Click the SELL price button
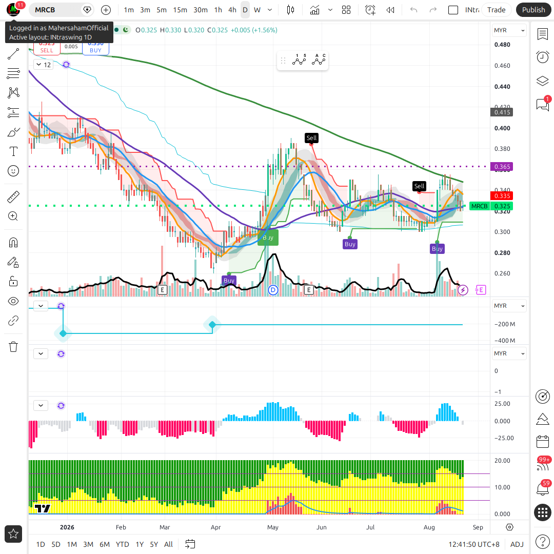Viewport: 554px width, 554px height. coord(47,48)
